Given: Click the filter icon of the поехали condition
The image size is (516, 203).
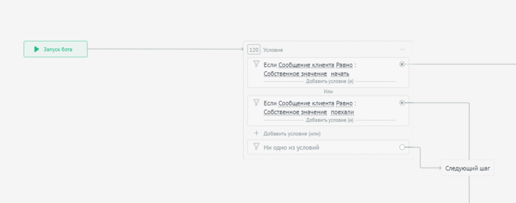Looking at the screenshot, I should [x=256, y=103].
